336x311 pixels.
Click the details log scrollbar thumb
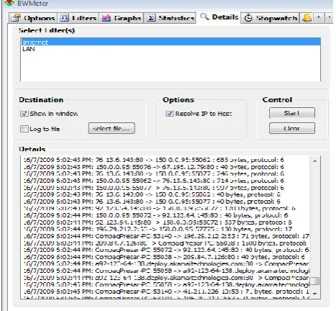[315, 281]
